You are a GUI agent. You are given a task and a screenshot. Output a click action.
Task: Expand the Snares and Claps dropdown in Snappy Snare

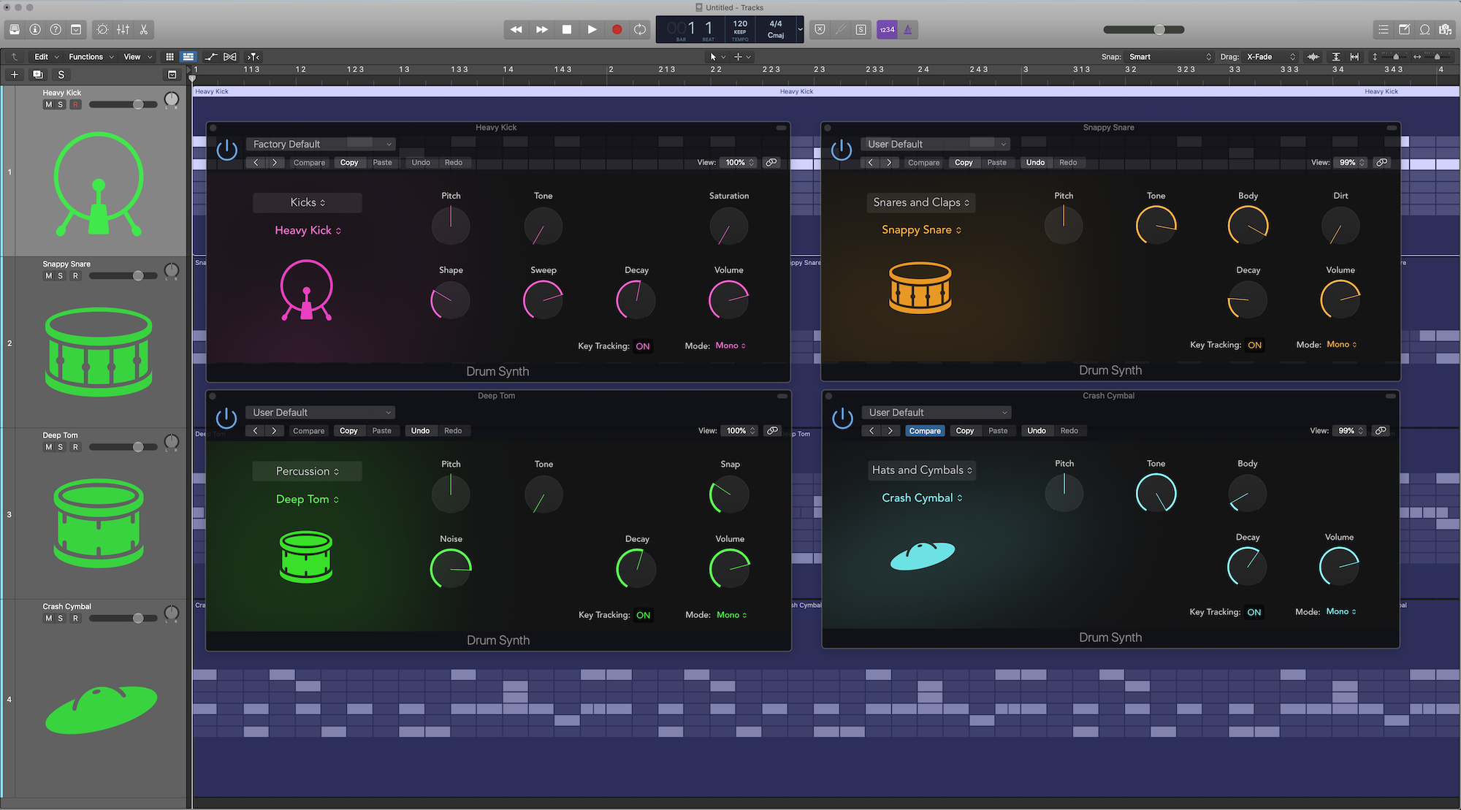pyautogui.click(x=917, y=202)
